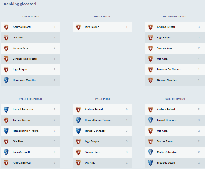Click the Palle Recuperate section header
The height and width of the screenshot is (169, 205).
click(31, 99)
